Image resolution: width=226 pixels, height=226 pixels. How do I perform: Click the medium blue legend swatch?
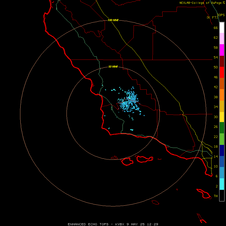tap(222, 161)
